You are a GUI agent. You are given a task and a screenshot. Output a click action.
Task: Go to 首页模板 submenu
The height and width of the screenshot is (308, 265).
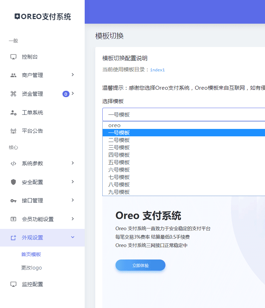point(31,254)
